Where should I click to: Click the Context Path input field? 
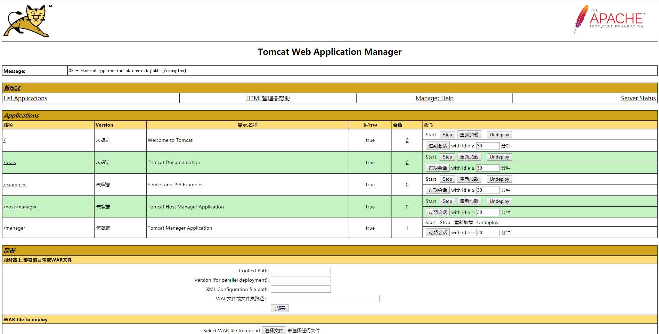tap(301, 270)
